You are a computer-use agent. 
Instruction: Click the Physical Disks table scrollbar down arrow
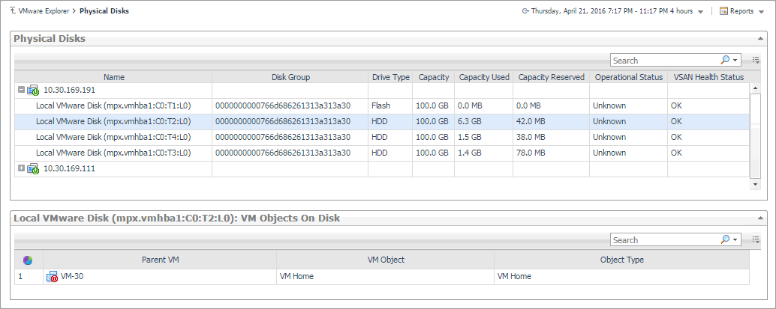[x=756, y=184]
